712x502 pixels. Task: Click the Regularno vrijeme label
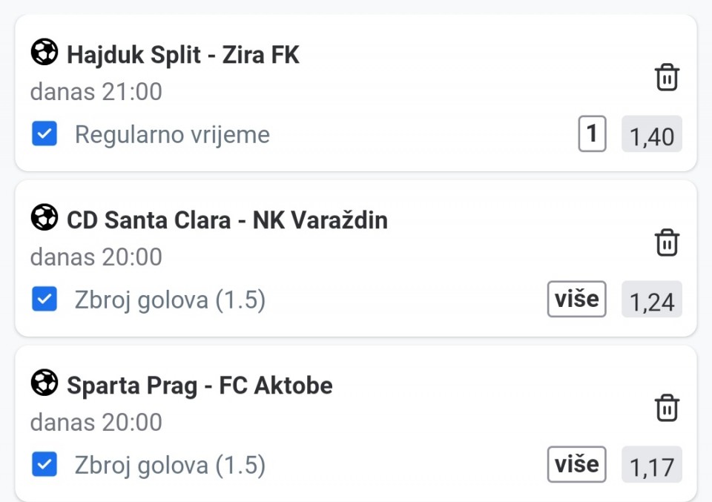pyautogui.click(x=172, y=134)
